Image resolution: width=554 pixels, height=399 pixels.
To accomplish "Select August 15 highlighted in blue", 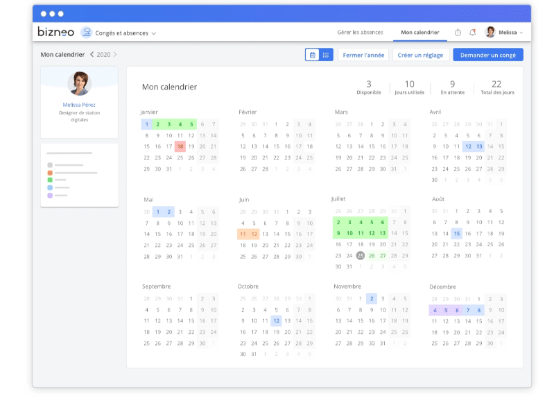I will click(457, 233).
